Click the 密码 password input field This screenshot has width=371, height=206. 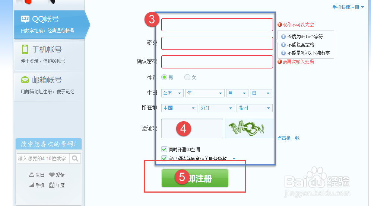217,43
